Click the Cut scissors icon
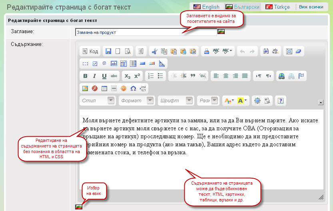Screen dimensions: 333x211 (x=154, y=51)
